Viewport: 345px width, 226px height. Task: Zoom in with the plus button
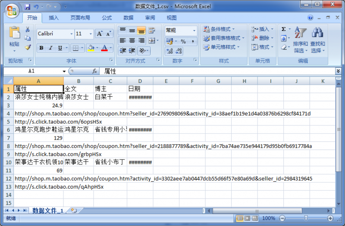[x=330, y=218]
